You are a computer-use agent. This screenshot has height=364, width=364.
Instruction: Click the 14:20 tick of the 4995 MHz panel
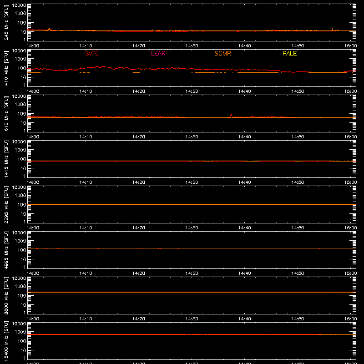[x=139, y=273]
